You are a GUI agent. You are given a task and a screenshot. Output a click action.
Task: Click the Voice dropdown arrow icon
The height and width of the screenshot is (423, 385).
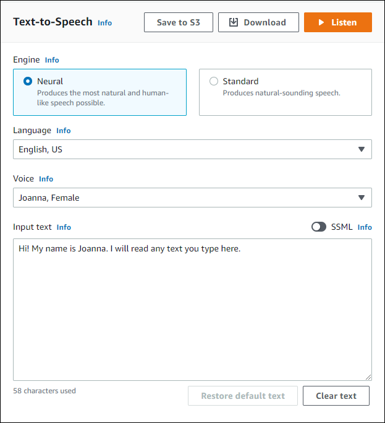(x=362, y=198)
